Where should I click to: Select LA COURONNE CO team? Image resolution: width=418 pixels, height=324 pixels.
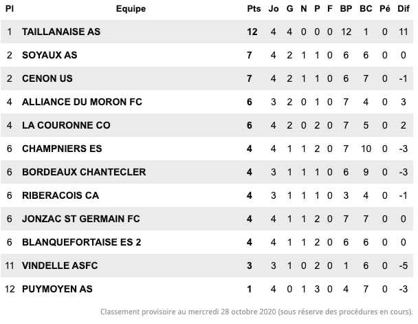pyautogui.click(x=66, y=125)
